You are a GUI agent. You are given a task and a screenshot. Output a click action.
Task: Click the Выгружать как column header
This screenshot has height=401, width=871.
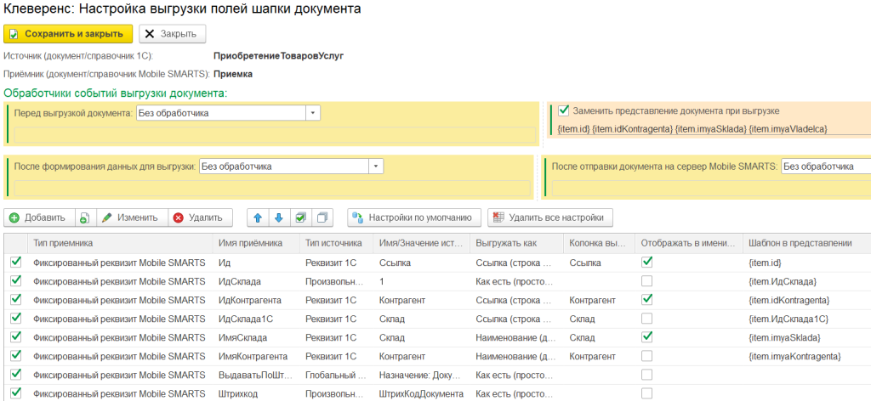point(516,243)
